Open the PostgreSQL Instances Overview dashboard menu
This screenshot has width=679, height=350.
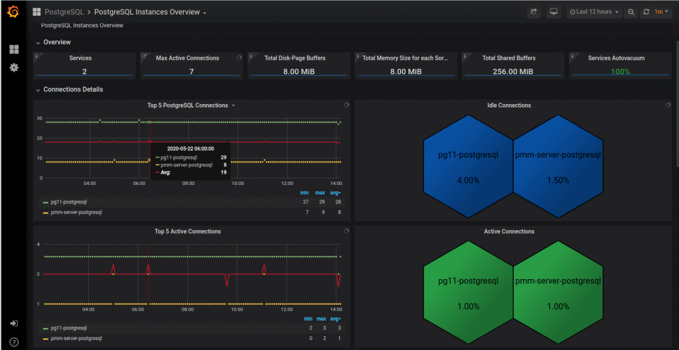(150, 12)
